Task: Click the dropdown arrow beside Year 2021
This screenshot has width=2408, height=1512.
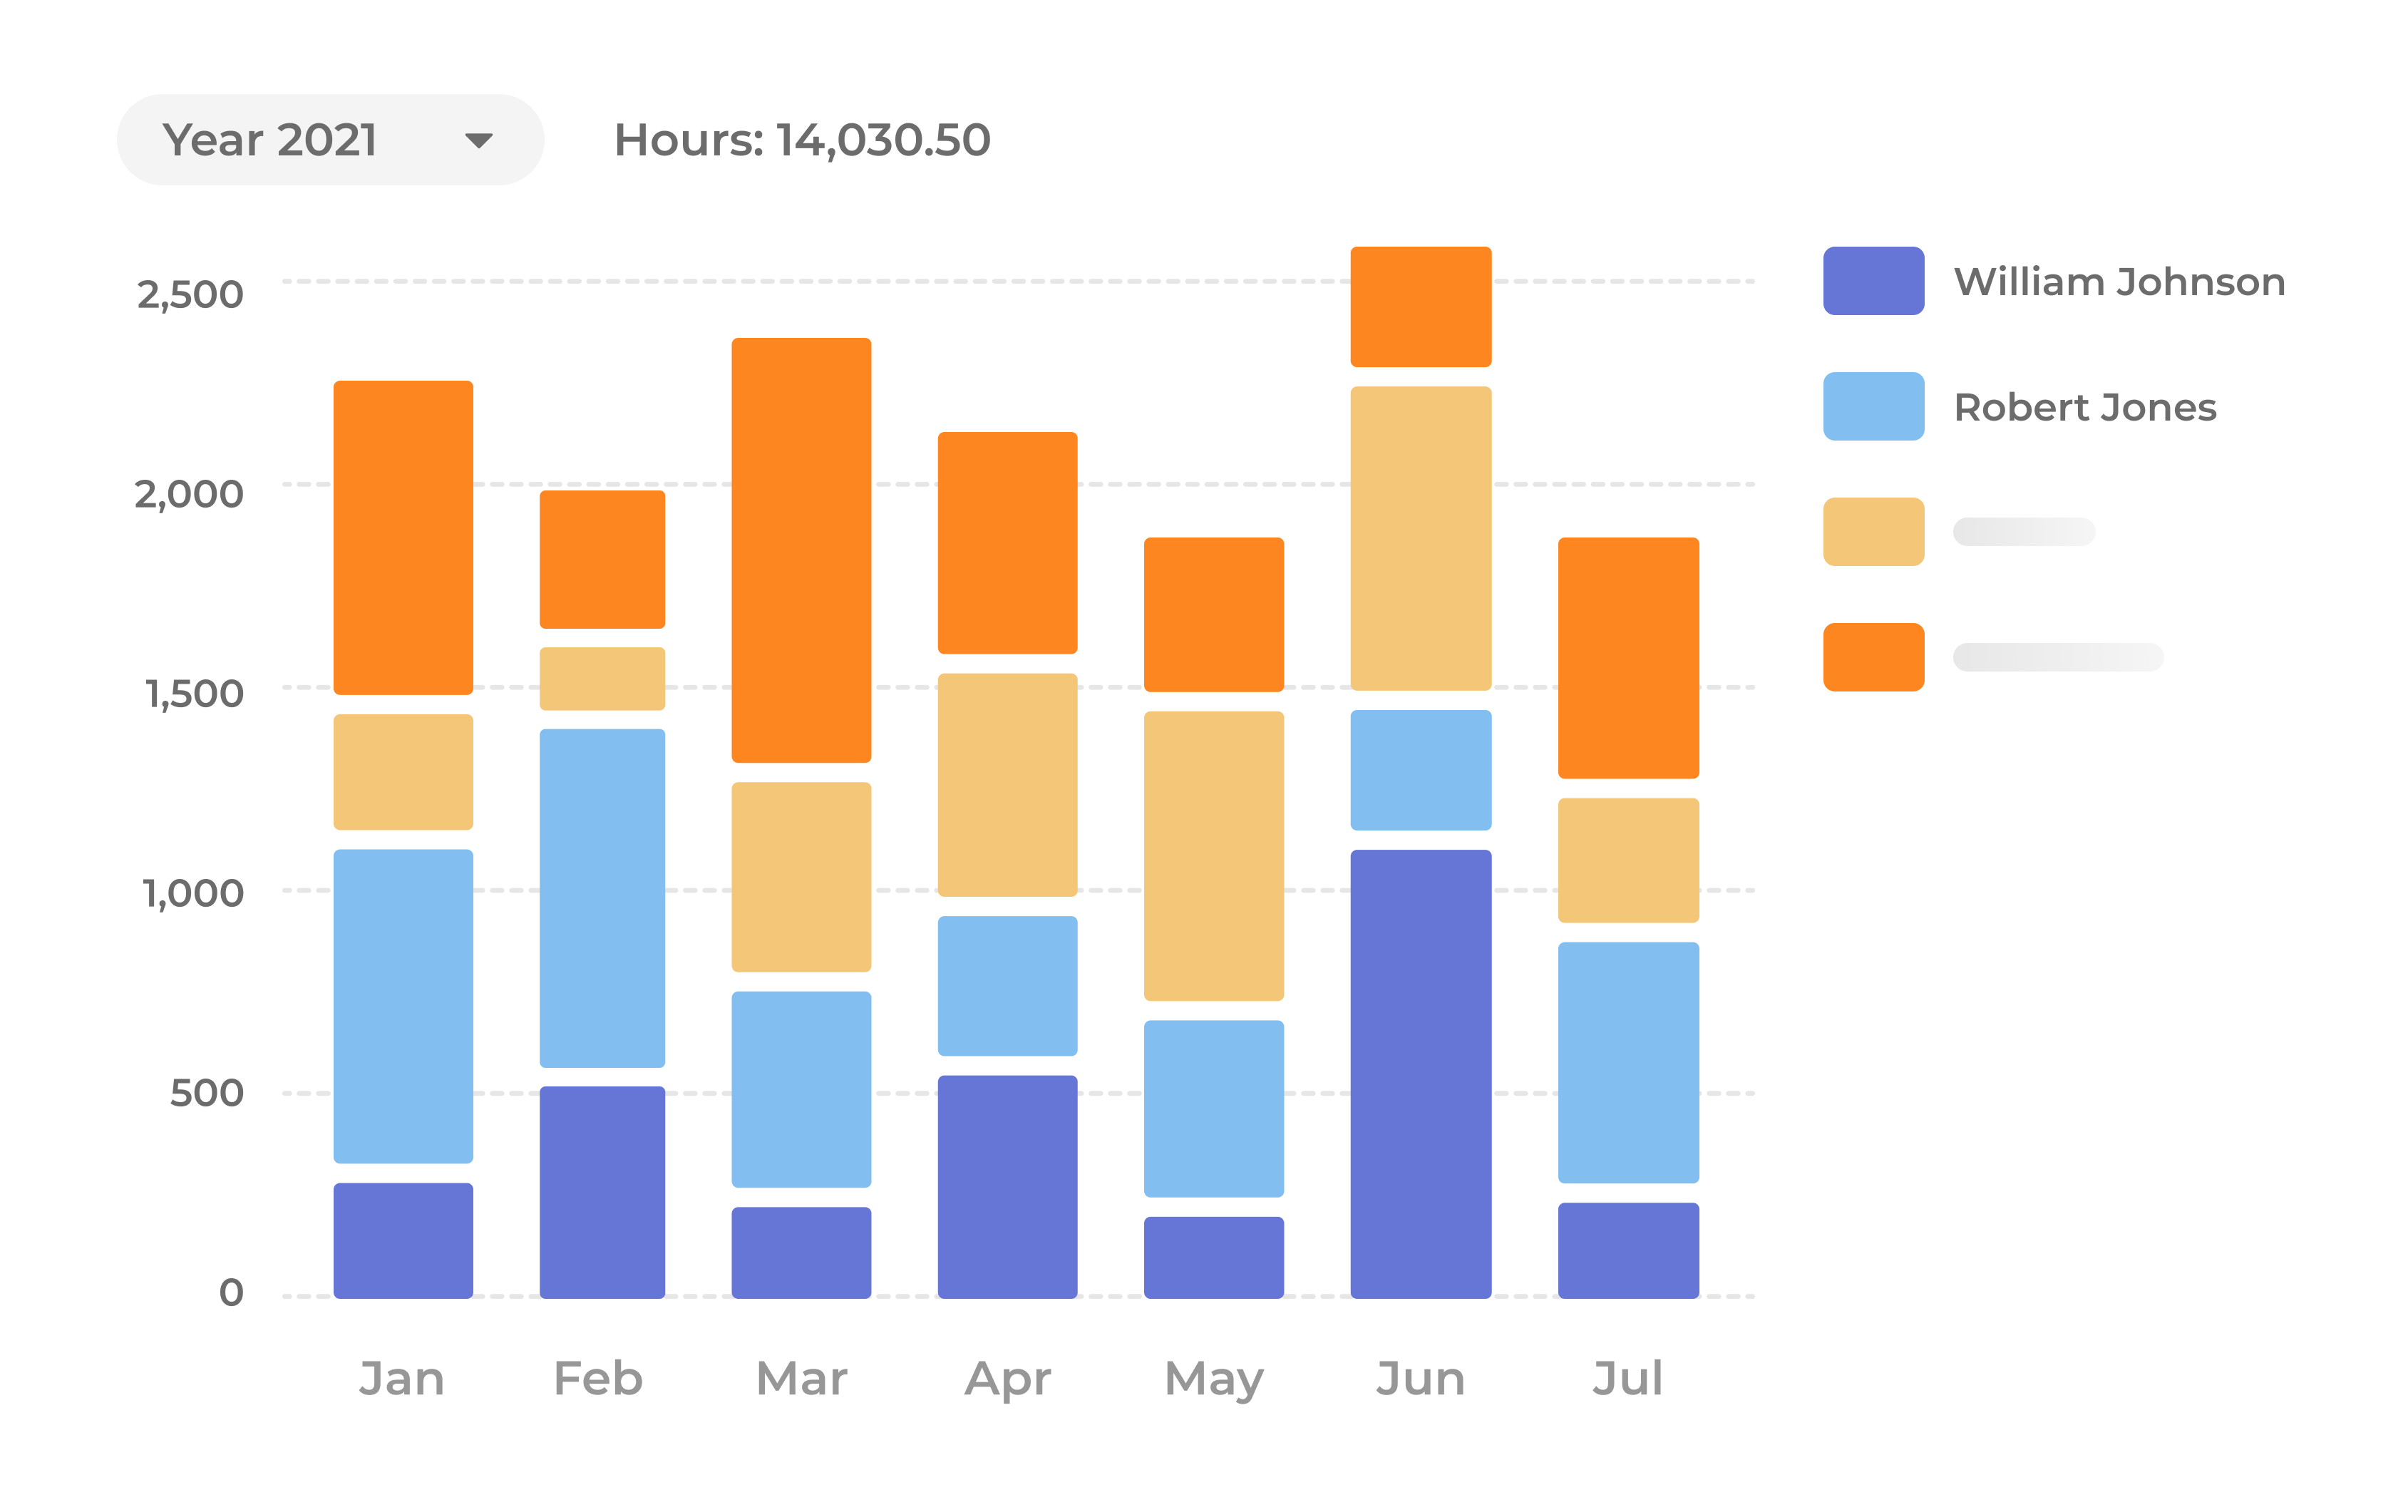Action: (479, 141)
